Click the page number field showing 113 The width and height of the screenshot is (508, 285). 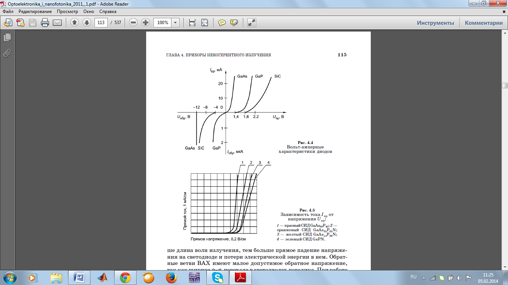click(101, 23)
